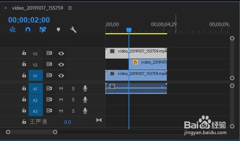
Task: Open yellow fx badge on V2 clip
Action: [135, 62]
